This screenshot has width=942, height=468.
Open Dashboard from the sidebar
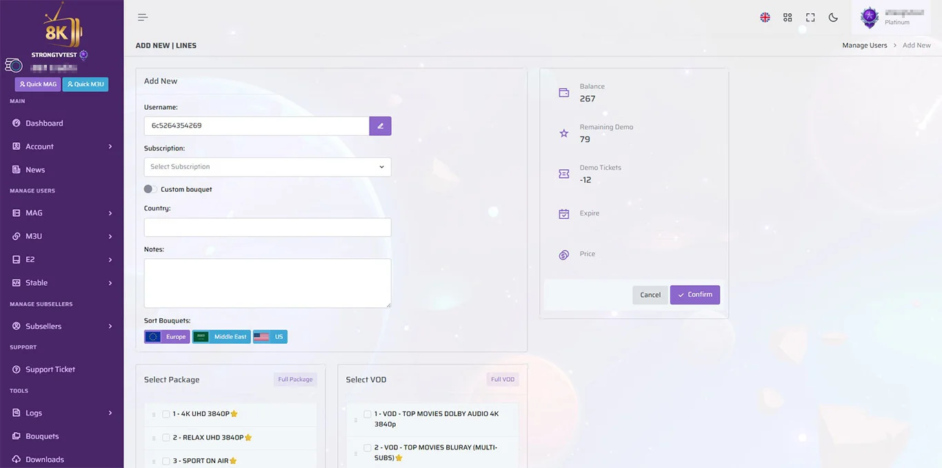click(x=44, y=124)
